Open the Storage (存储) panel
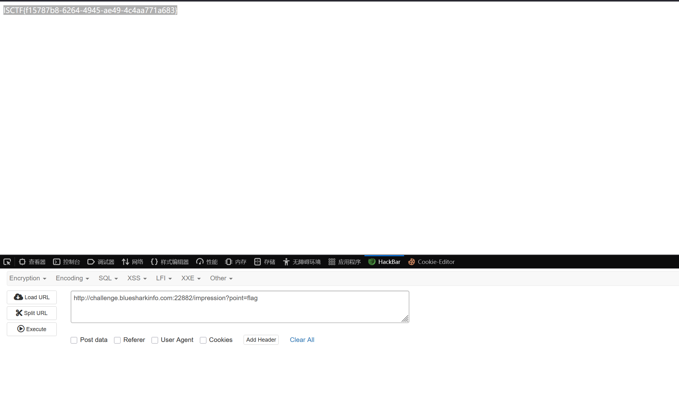 point(265,262)
